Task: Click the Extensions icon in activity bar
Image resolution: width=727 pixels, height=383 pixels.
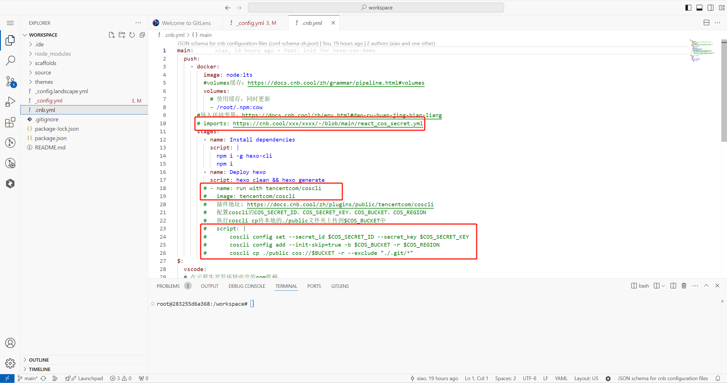Action: [x=11, y=122]
